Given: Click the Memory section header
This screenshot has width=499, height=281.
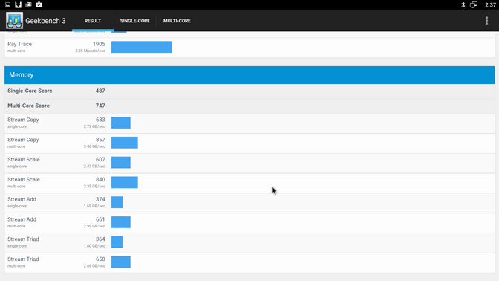Looking at the screenshot, I should (x=249, y=75).
